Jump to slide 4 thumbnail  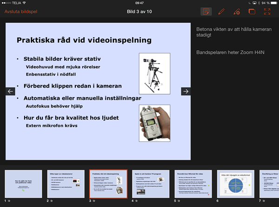[150, 184]
